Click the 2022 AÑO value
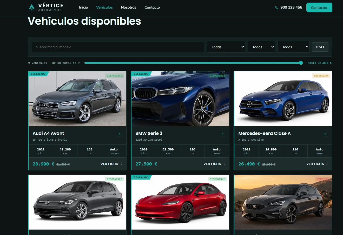The width and height of the screenshot is (343, 235). pyautogui.click(x=246, y=149)
